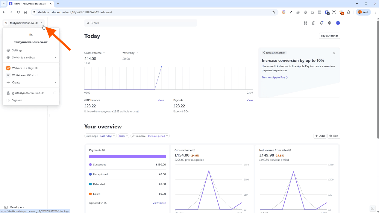Screen dimensions: 379x213
Task: Open the Stripe apps grid icon
Action: coord(305,23)
